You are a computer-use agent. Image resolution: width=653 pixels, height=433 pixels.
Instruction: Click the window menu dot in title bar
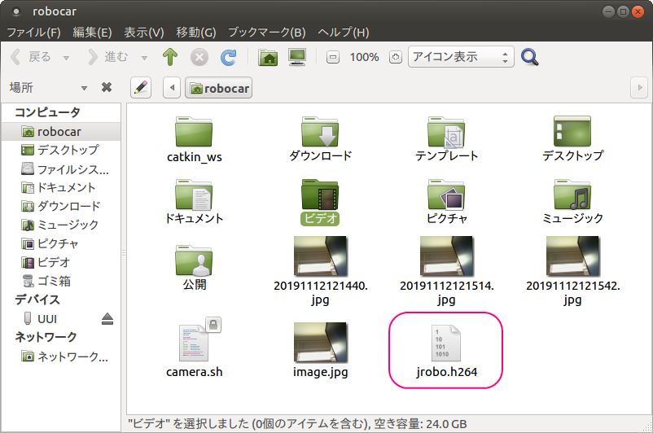[x=16, y=11]
